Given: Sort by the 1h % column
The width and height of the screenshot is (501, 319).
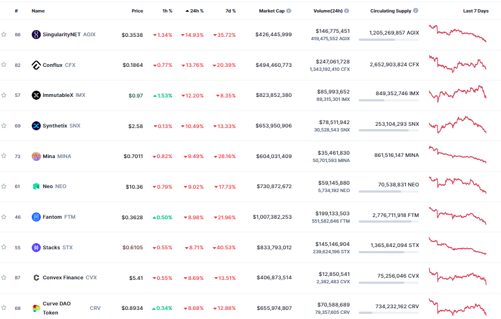Looking at the screenshot, I should coord(167,11).
